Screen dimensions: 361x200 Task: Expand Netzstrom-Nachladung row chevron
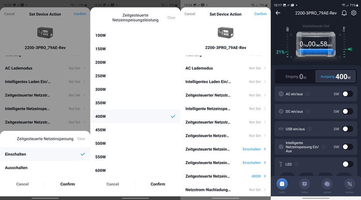(x=264, y=190)
